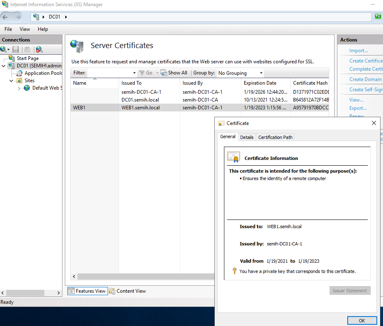Click the Import... action link
The height and width of the screenshot is (326, 383).
[358, 51]
